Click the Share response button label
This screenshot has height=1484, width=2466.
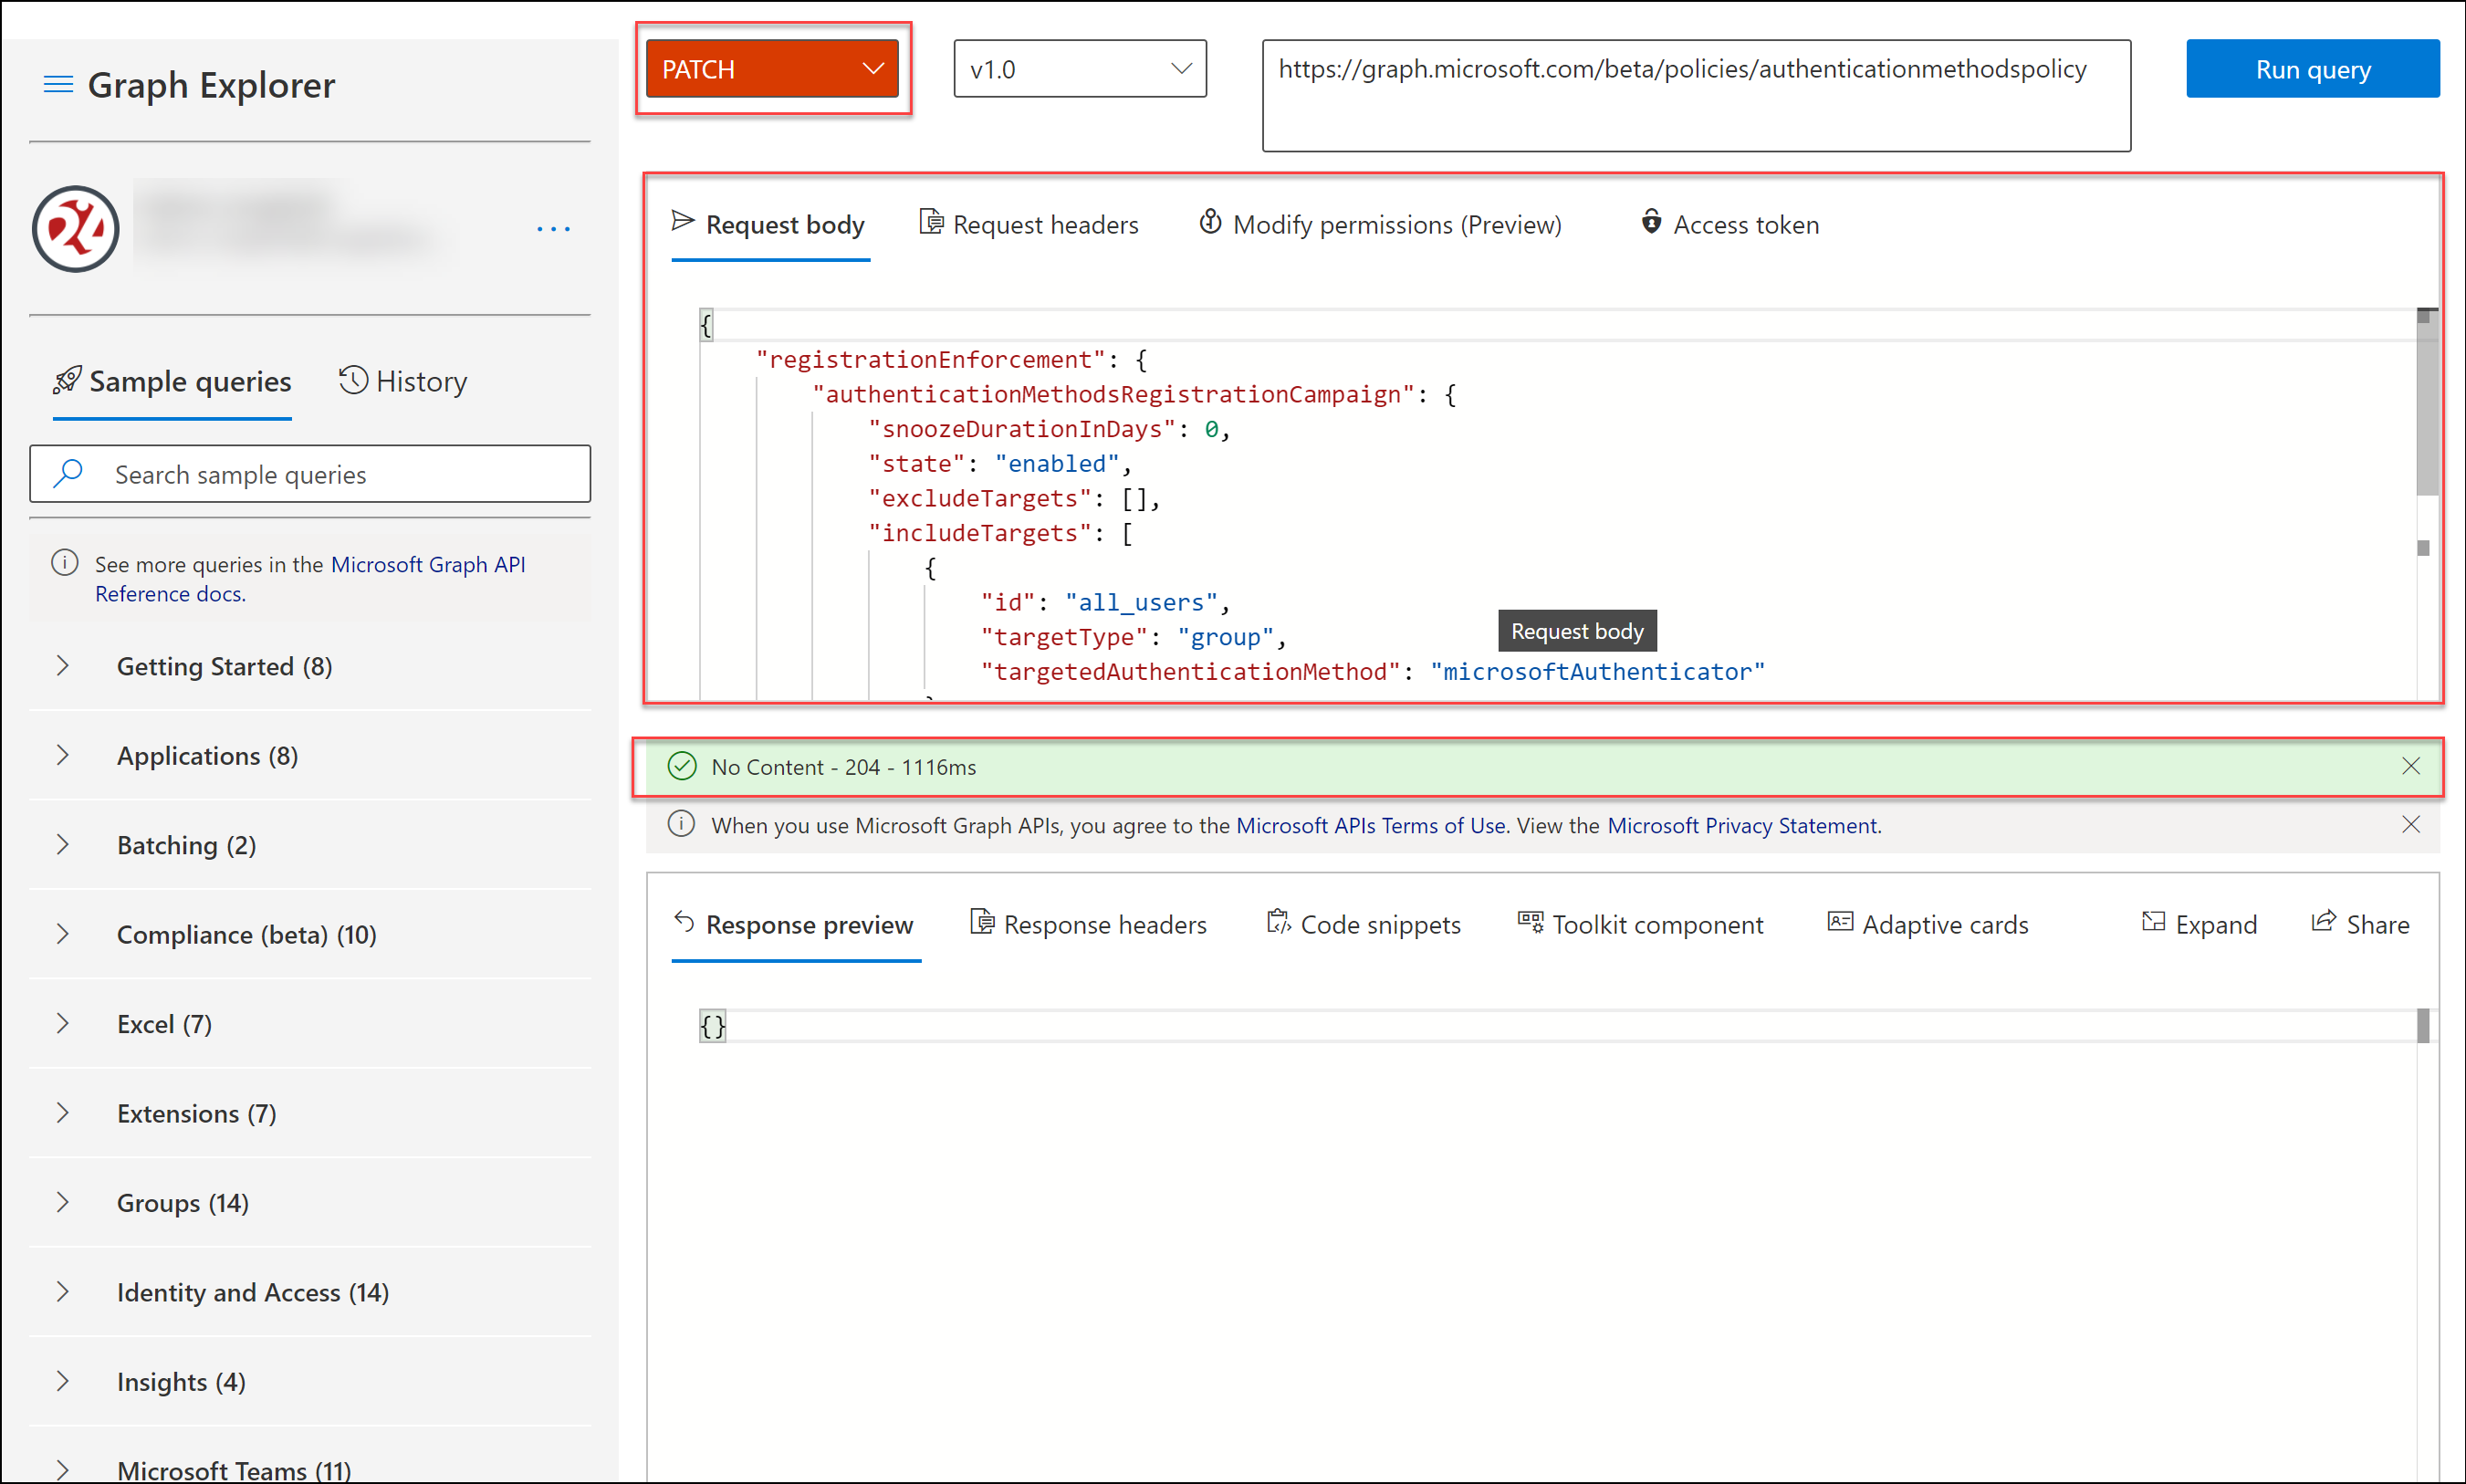[2377, 925]
